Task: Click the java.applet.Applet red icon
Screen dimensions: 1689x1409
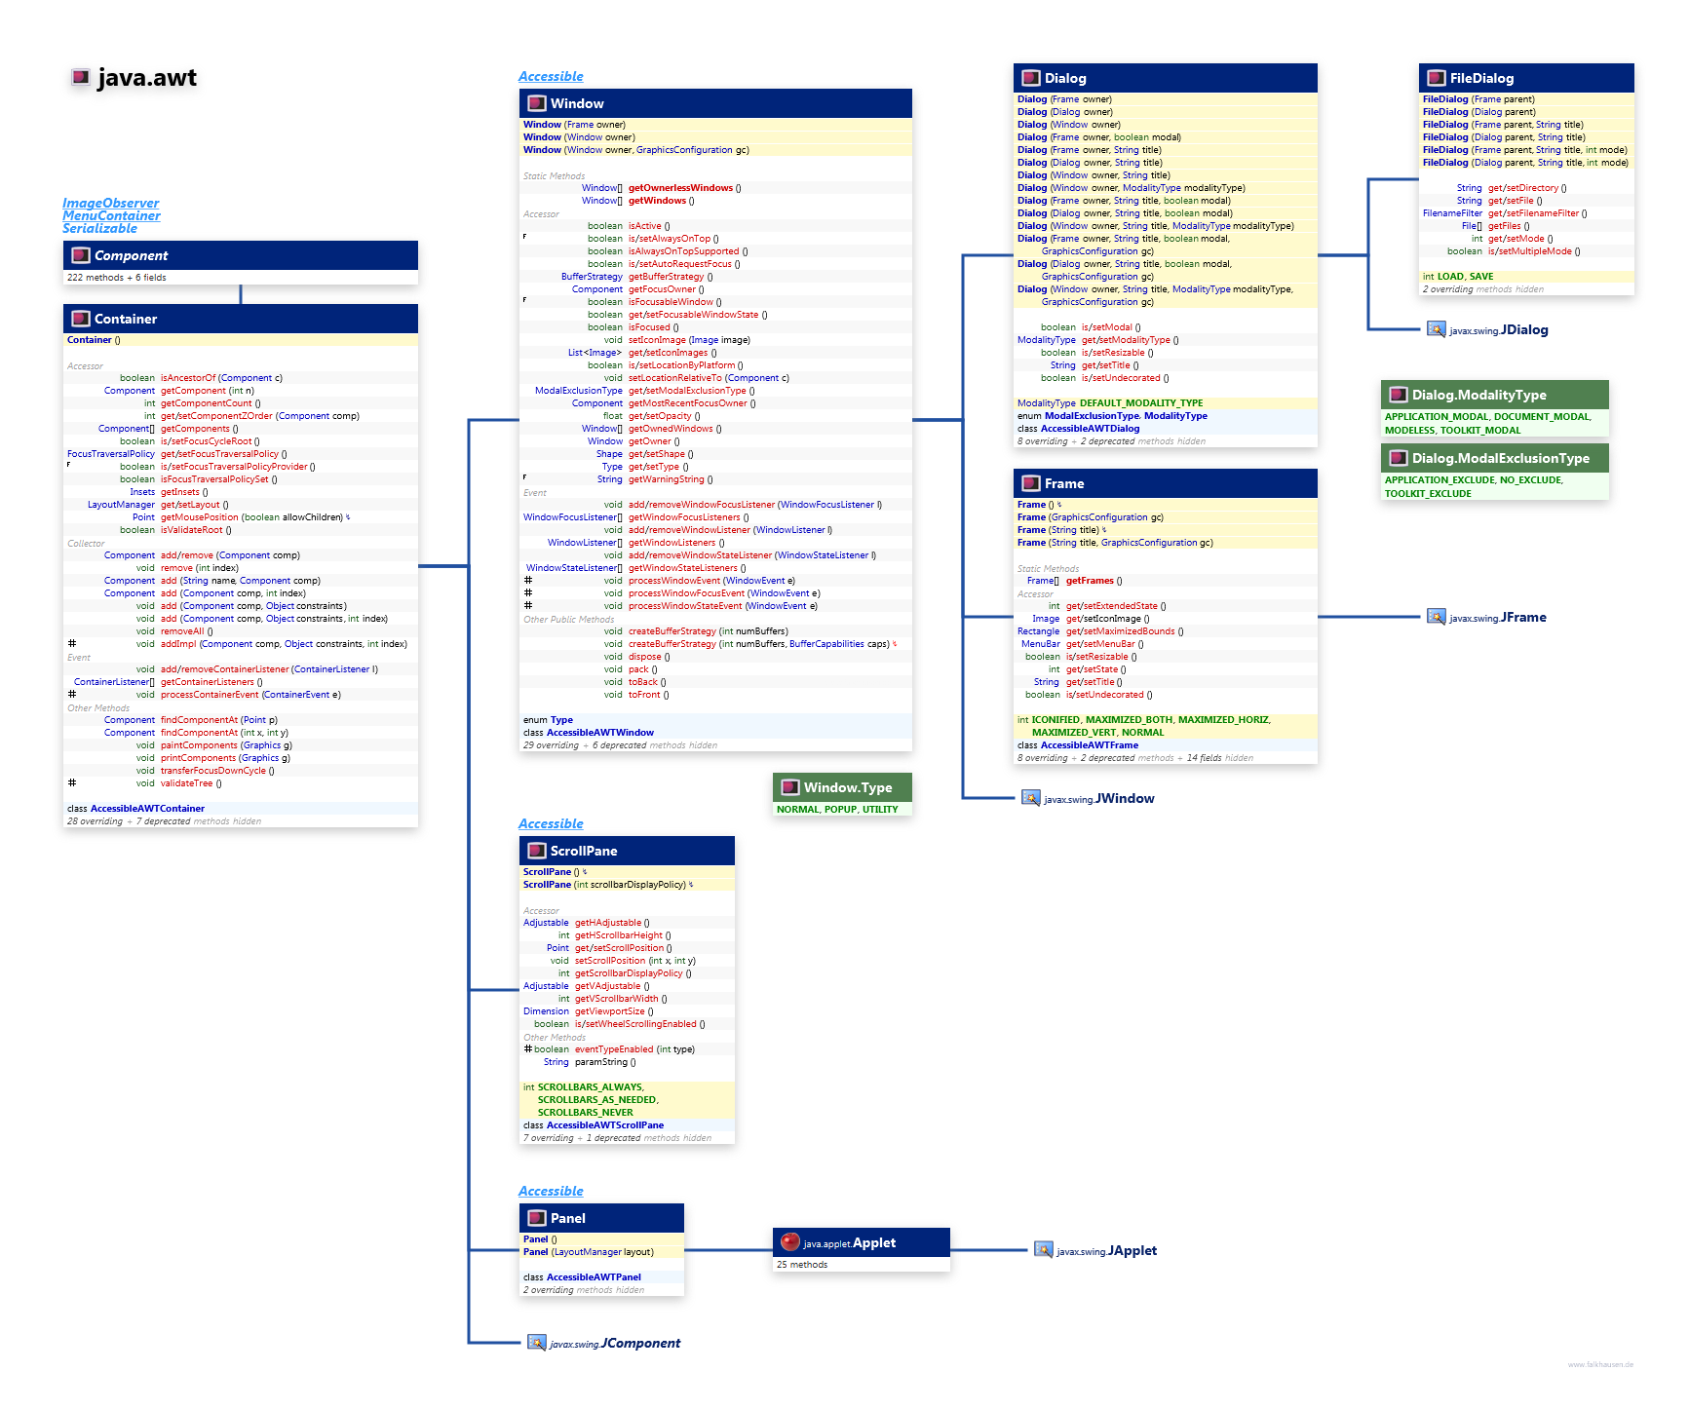Action: 789,1241
